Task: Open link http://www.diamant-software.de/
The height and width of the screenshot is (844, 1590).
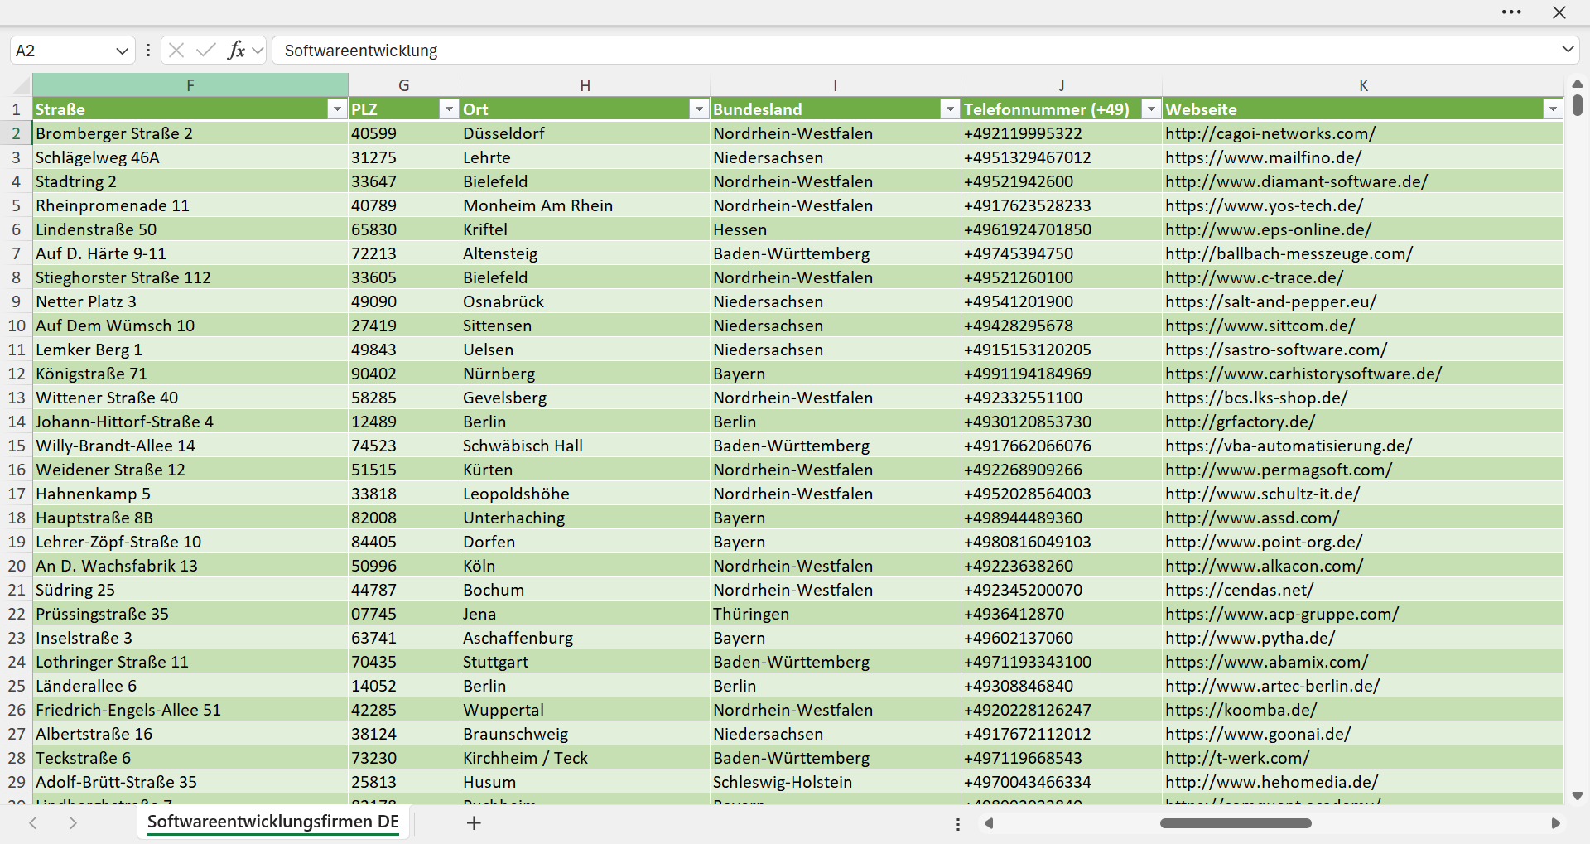Action: tap(1297, 181)
